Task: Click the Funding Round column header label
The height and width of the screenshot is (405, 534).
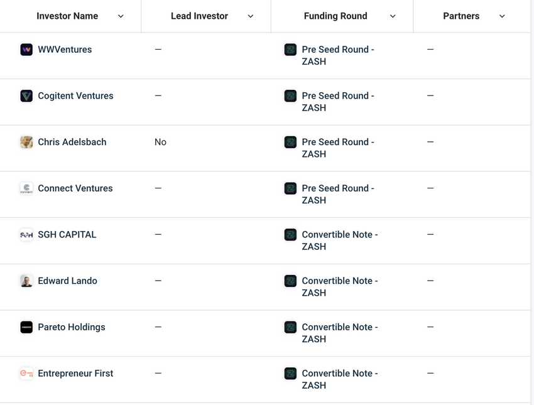Action: click(335, 16)
